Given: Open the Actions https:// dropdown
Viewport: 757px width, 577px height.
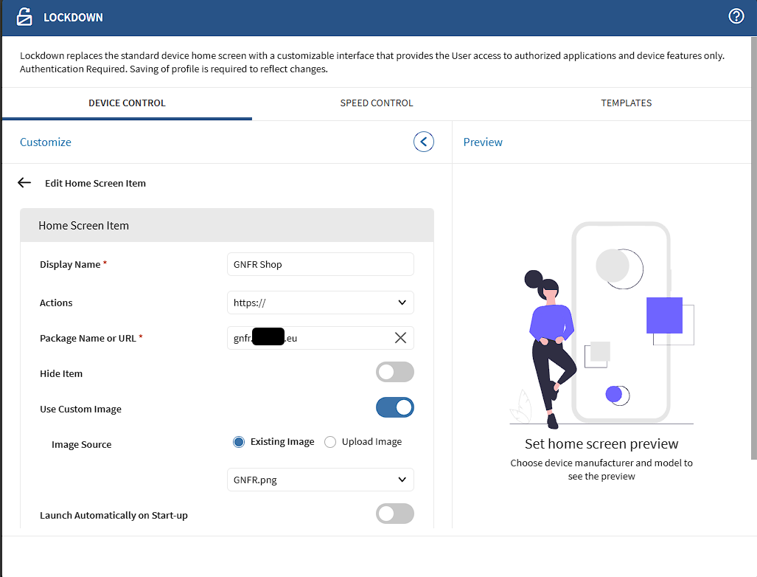Looking at the screenshot, I should click(321, 303).
